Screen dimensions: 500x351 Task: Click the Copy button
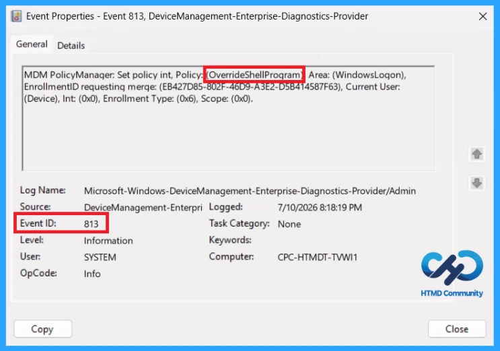(42, 329)
